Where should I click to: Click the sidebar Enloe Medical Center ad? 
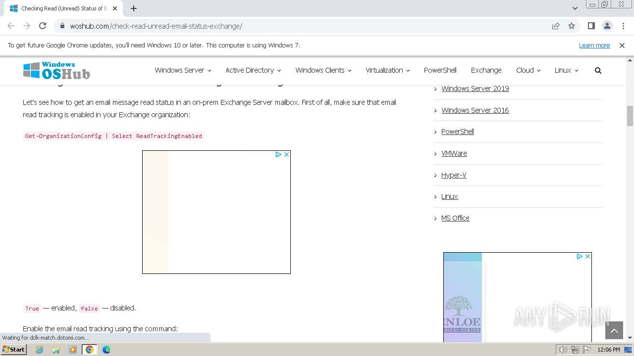click(x=517, y=297)
